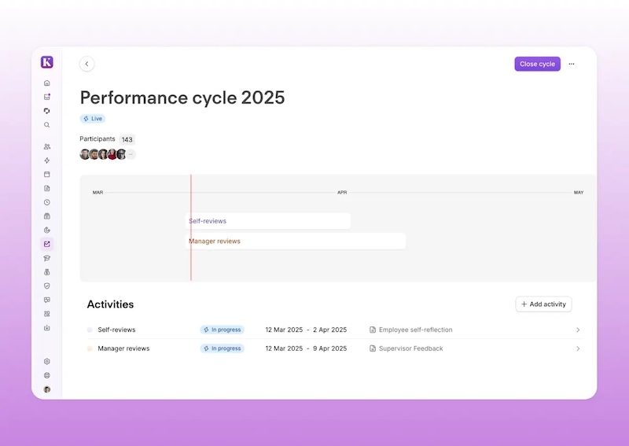Click the Add activity button
The width and height of the screenshot is (629, 446).
(x=543, y=304)
